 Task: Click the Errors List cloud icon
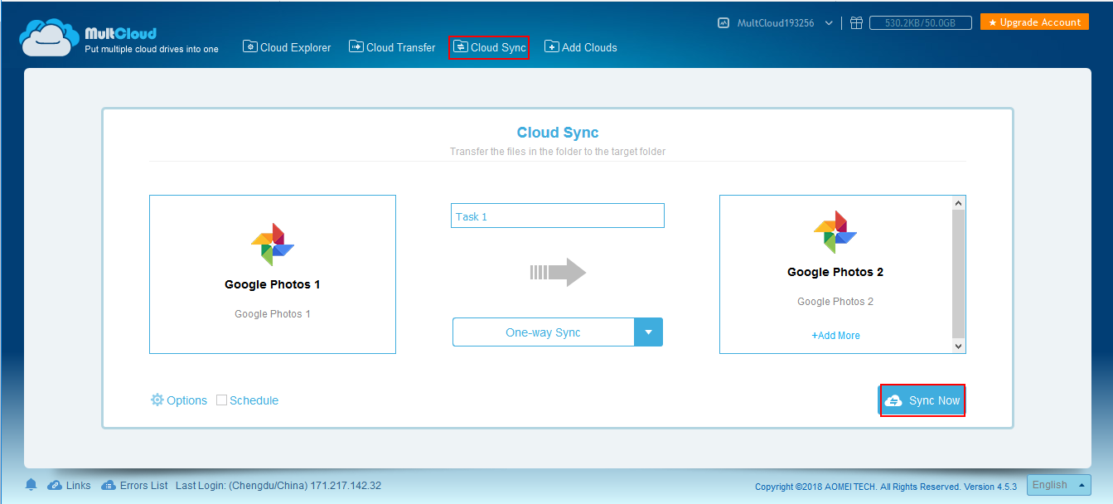point(109,485)
